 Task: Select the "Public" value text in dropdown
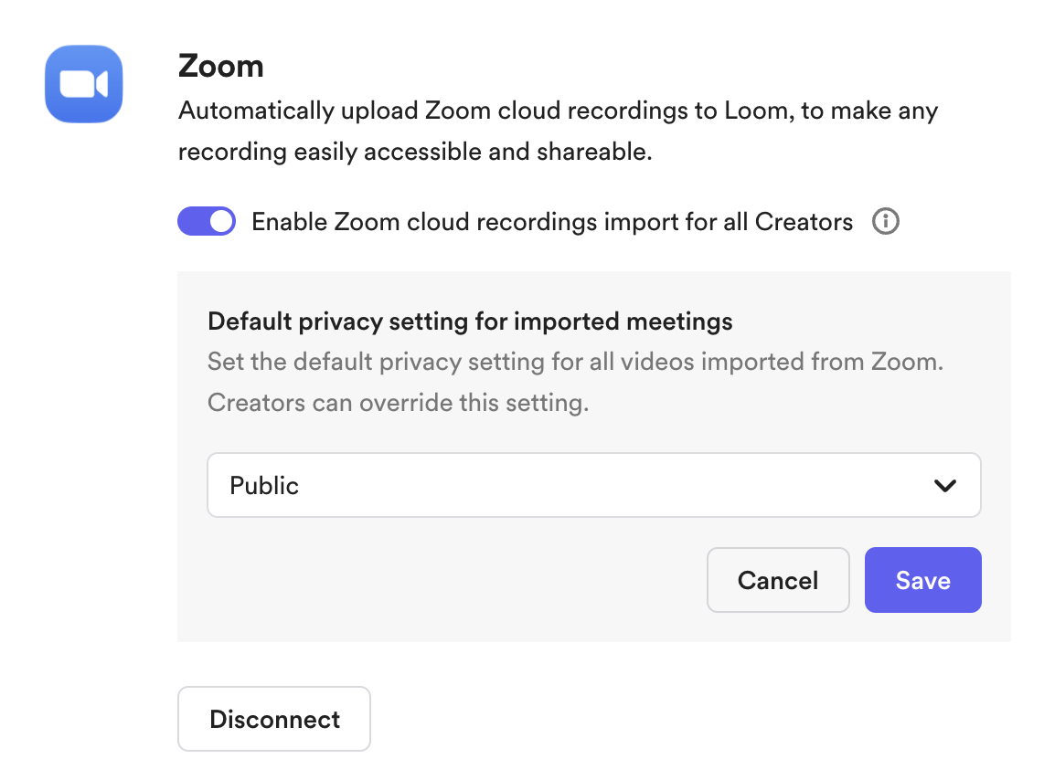(264, 486)
